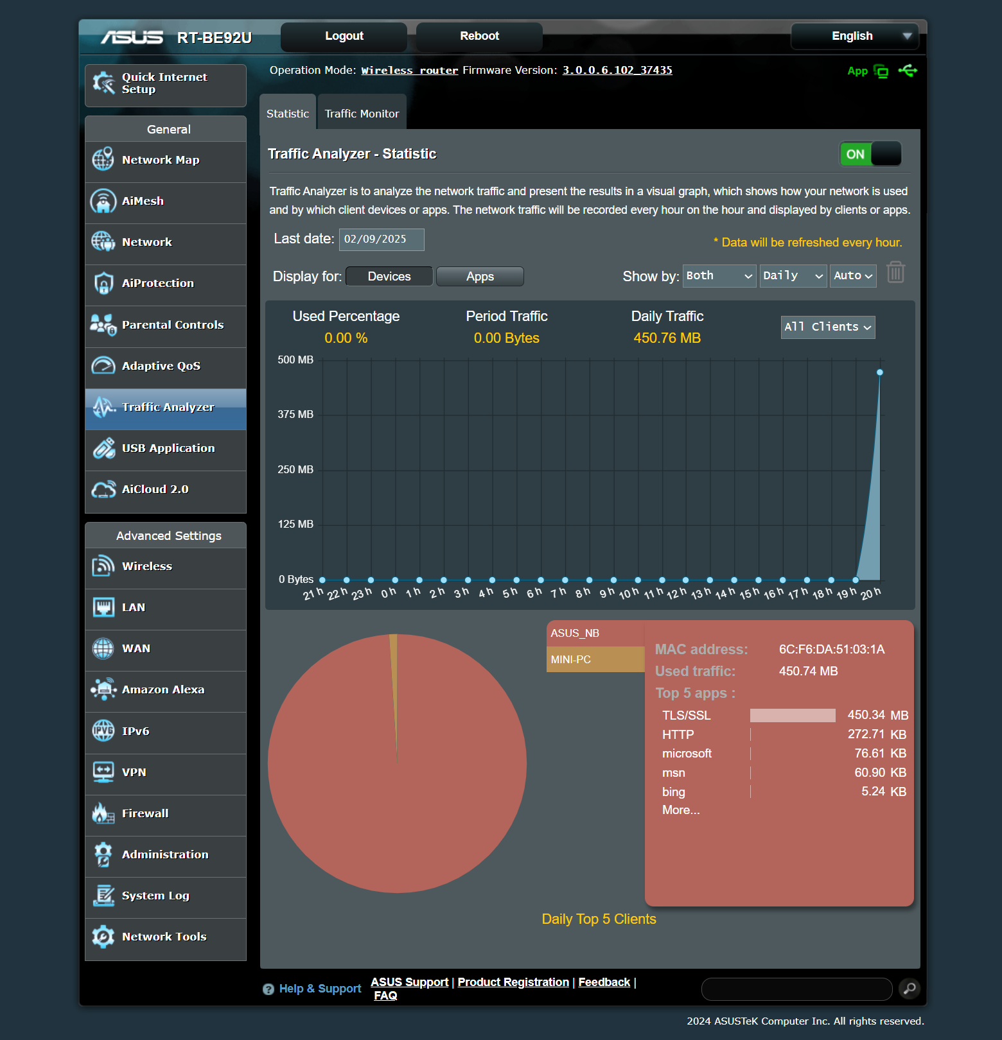The width and height of the screenshot is (1002, 1040).
Task: Select MINI-PC client in legend
Action: coord(595,659)
